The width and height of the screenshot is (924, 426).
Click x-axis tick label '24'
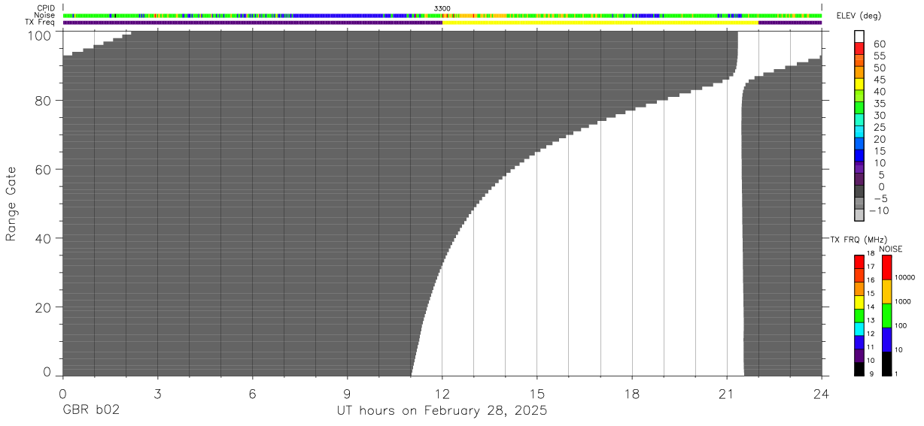(x=822, y=393)
